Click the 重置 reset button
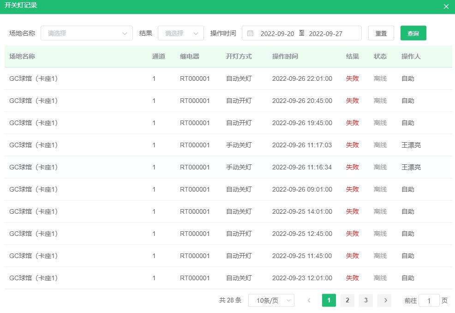The image size is (455, 313). coord(381,33)
